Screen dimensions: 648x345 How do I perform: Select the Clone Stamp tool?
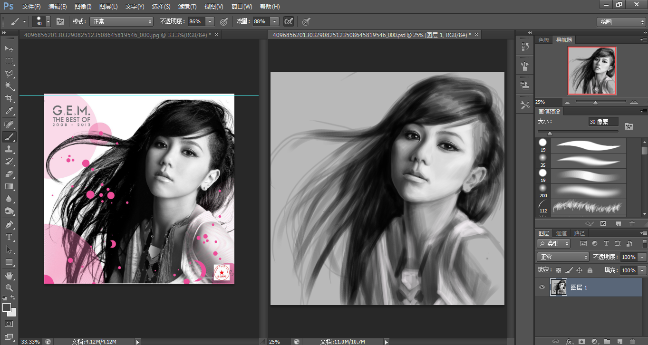[9, 149]
